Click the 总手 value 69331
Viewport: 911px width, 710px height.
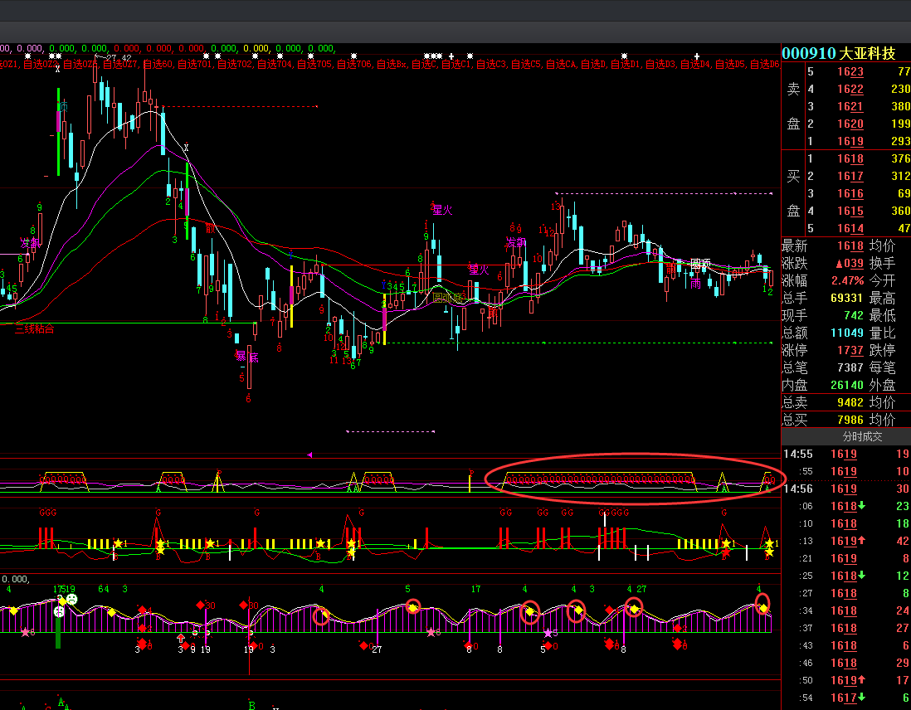846,298
